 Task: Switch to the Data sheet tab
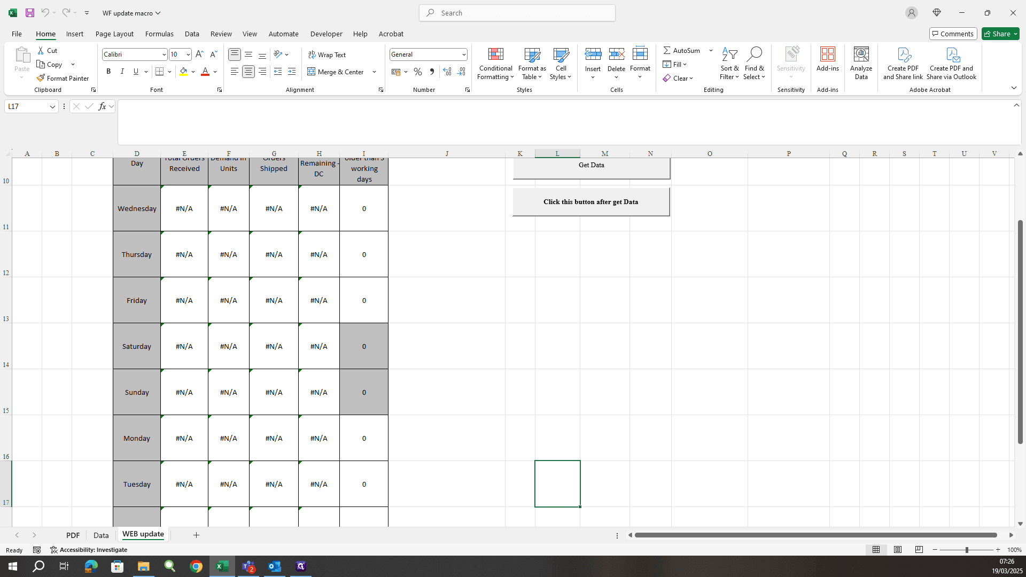(x=101, y=535)
